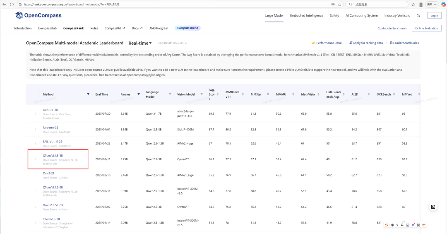Open Contribute Benchmark link

392,28
